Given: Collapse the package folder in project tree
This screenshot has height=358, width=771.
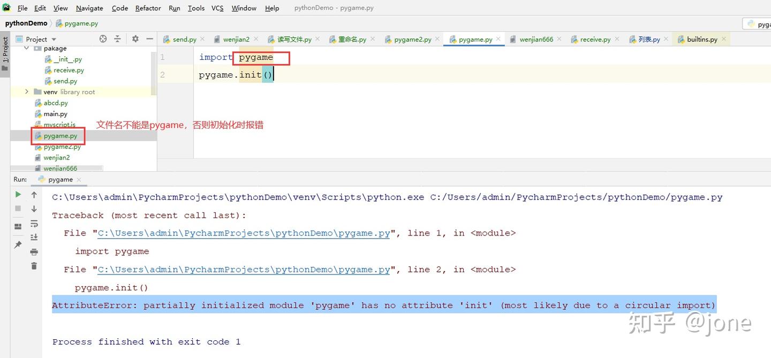Looking at the screenshot, I should point(26,48).
